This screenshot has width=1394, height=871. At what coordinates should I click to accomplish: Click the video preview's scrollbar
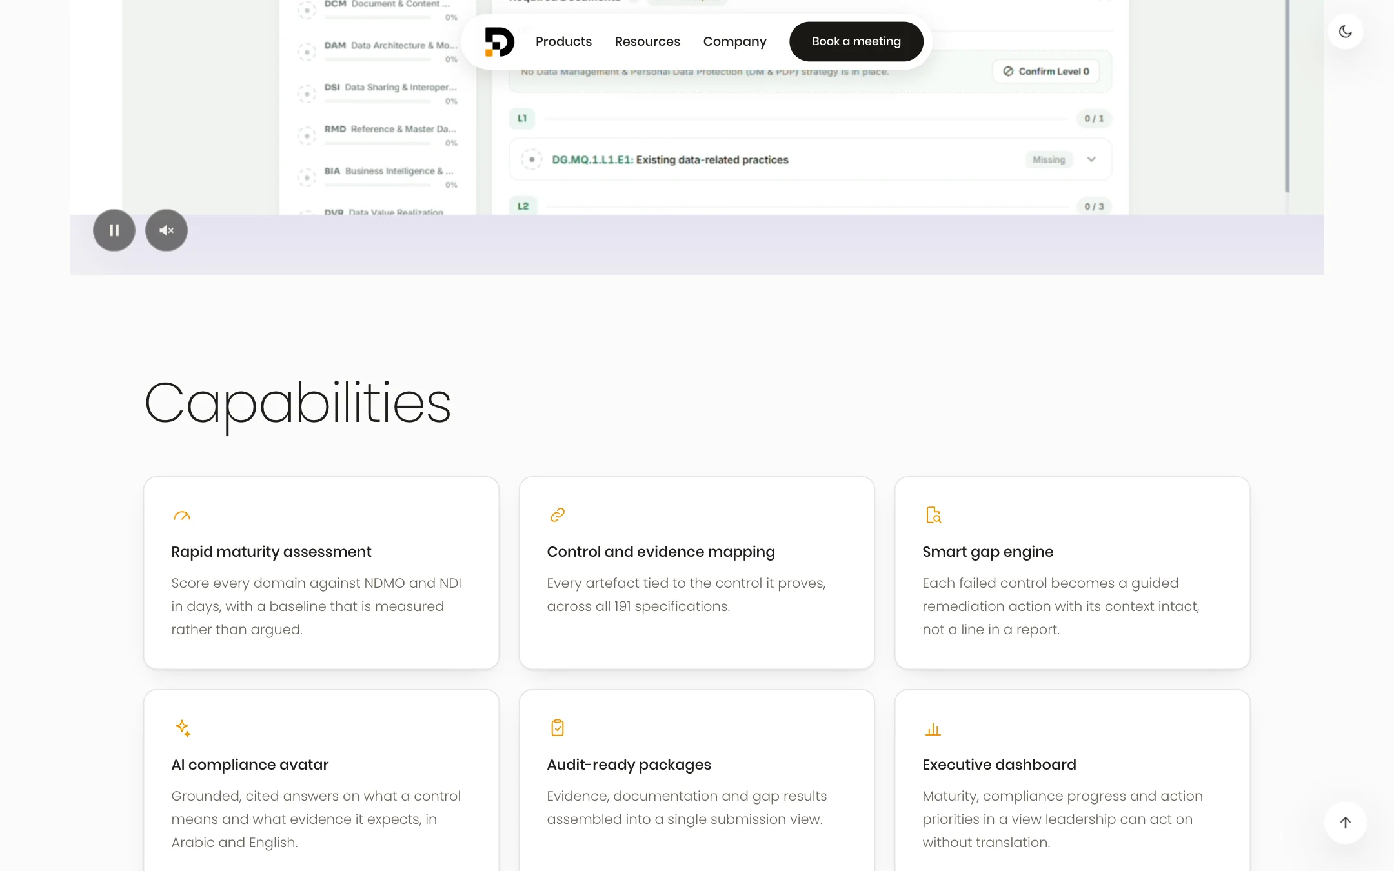coord(1287,97)
